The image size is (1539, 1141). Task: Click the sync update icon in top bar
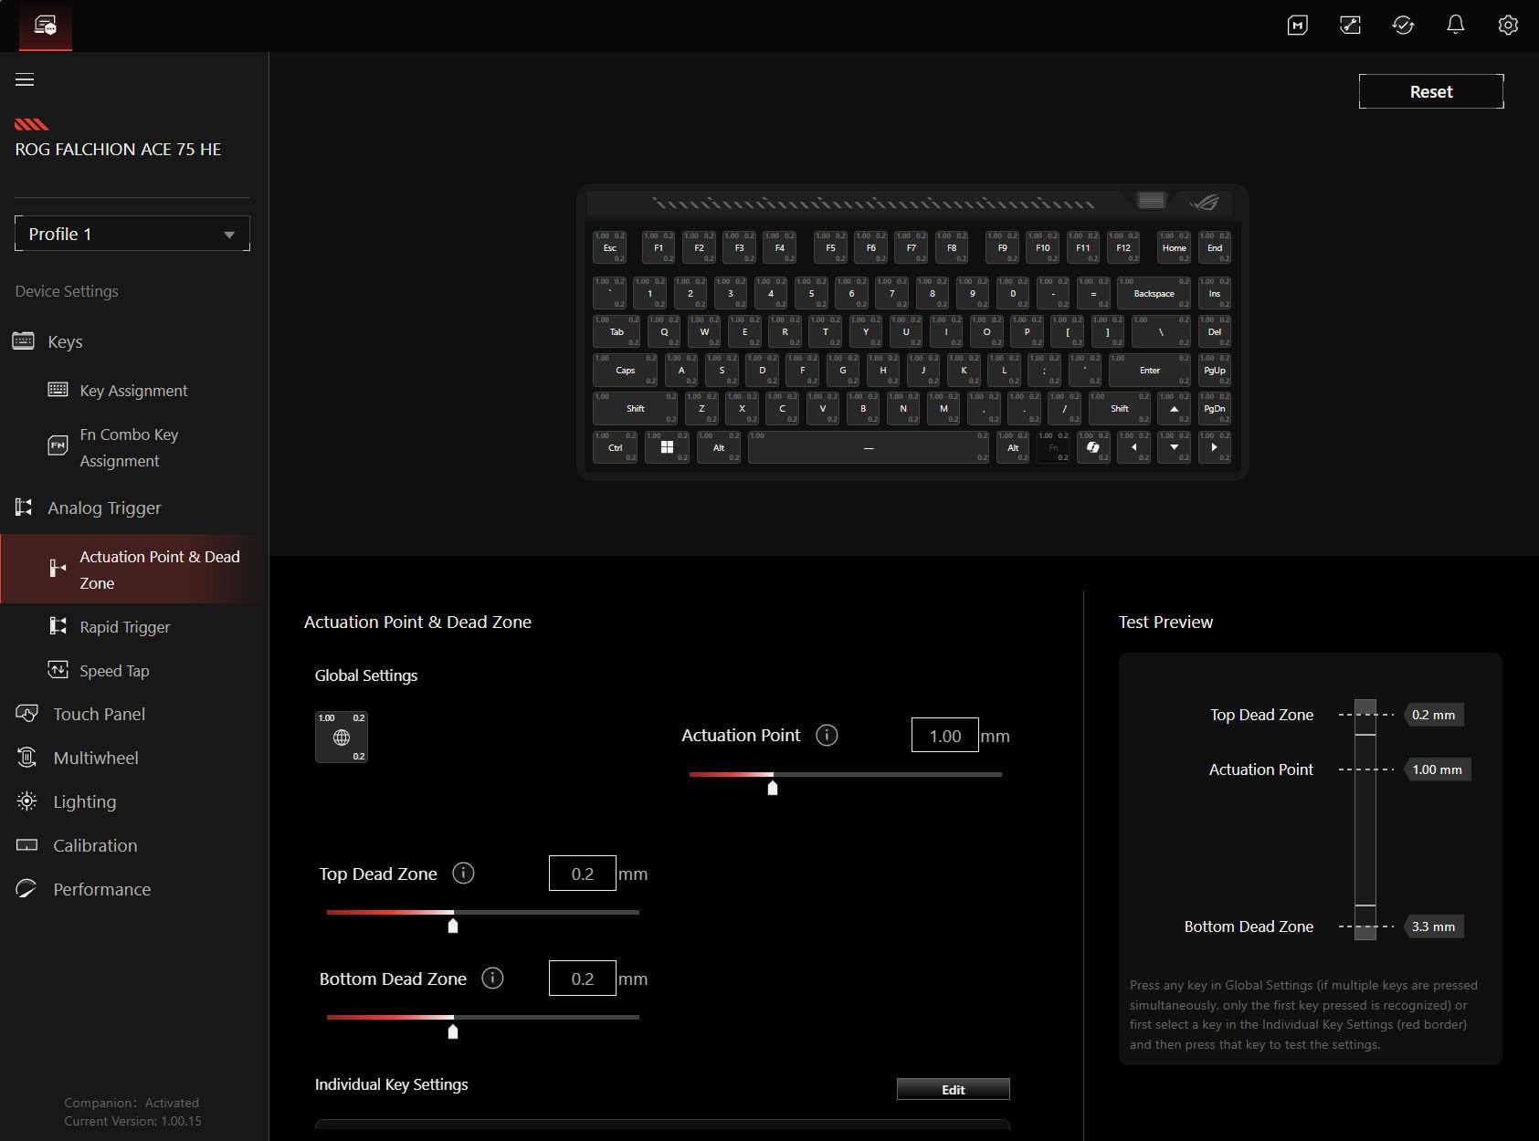tap(1403, 26)
